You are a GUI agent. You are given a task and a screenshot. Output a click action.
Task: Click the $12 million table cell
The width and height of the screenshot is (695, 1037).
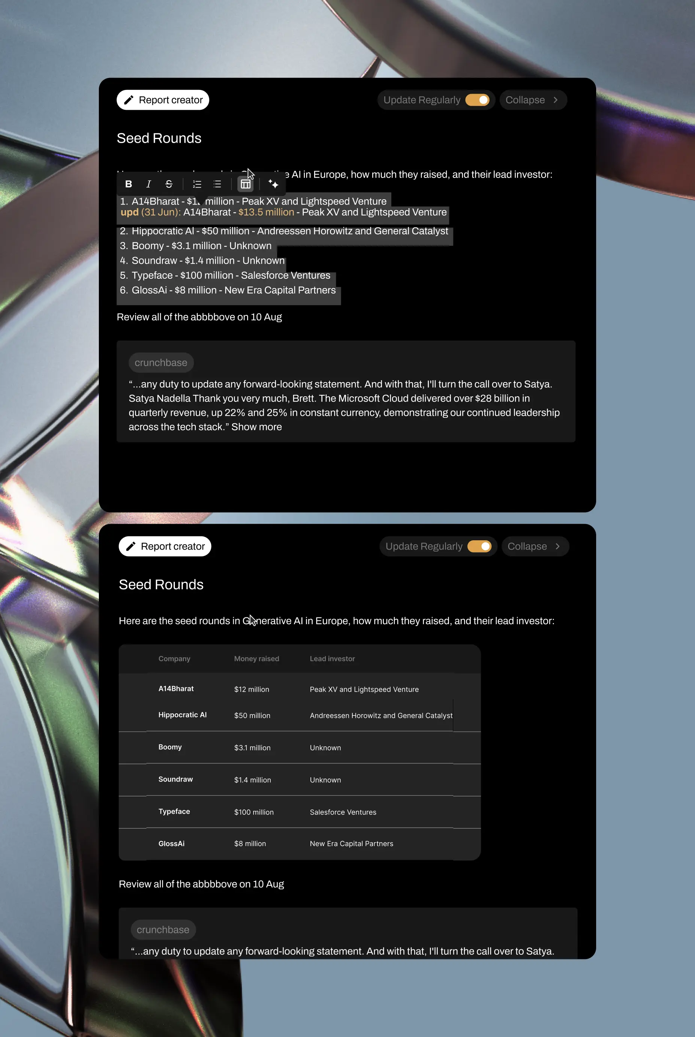coord(252,689)
